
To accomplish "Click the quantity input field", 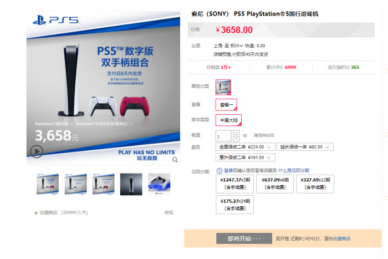I will 223,136.
